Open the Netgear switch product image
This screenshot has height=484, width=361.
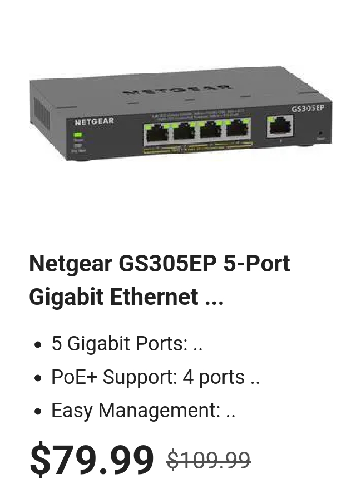(181, 113)
